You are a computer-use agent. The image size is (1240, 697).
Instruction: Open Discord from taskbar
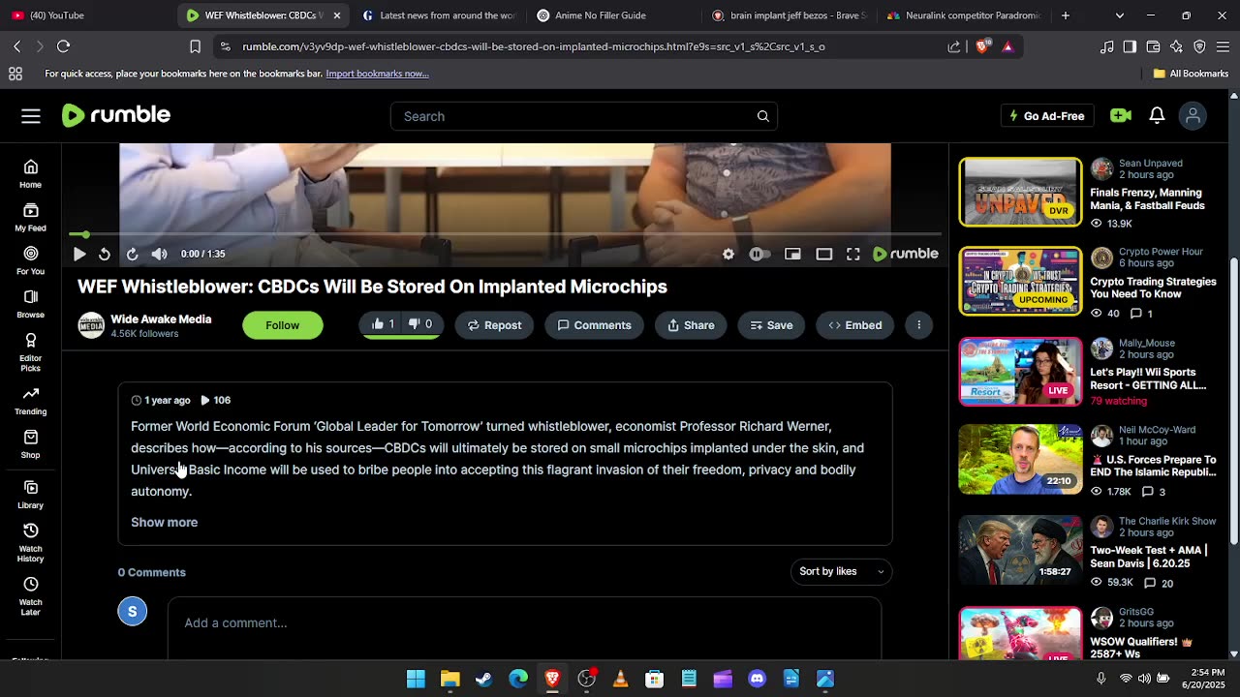click(757, 679)
